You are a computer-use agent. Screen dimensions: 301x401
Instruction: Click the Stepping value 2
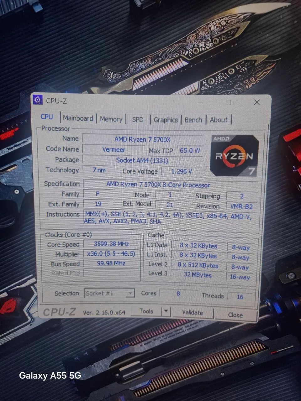coord(242,196)
